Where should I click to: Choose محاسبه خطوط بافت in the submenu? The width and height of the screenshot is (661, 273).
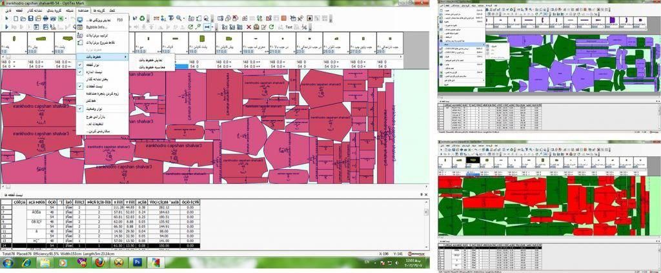click(152, 67)
